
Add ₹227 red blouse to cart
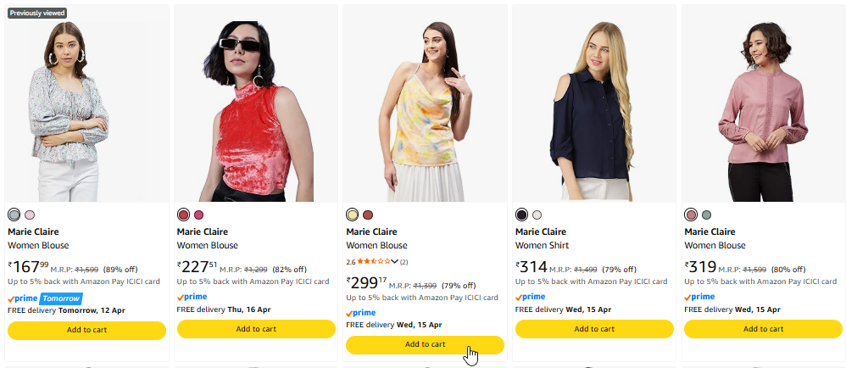255,329
